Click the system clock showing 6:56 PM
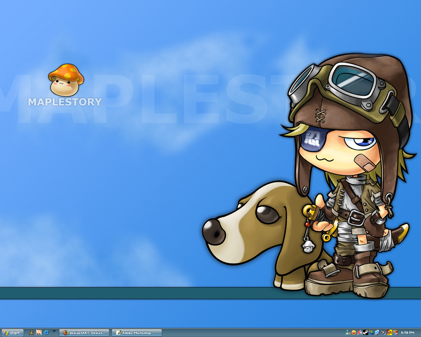Screen dimensions: 421x337 click(x=408, y=332)
